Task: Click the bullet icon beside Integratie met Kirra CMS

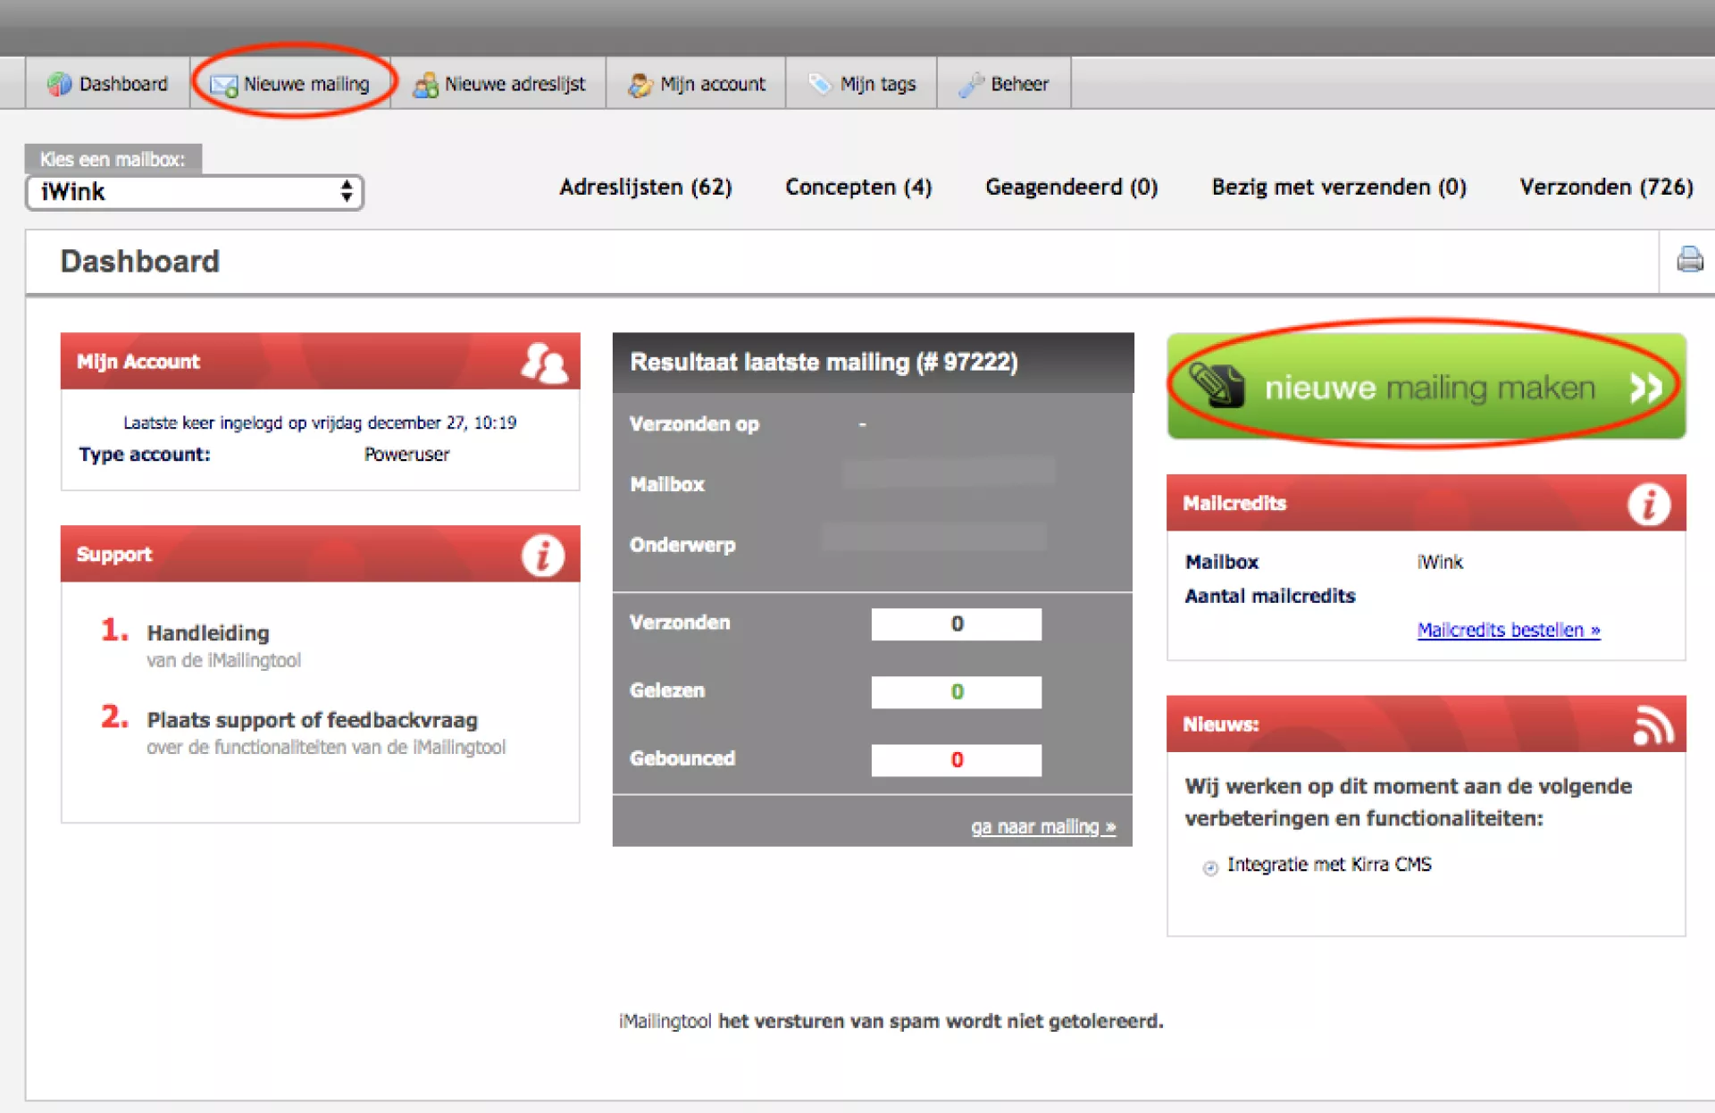Action: pyautogui.click(x=1210, y=867)
